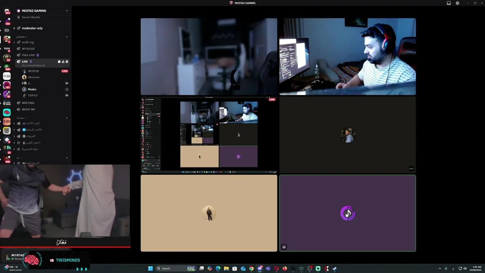Image resolution: width=485 pixels, height=273 pixels.
Task: Open the LIVE channel text chat icon
Action: 59,61
